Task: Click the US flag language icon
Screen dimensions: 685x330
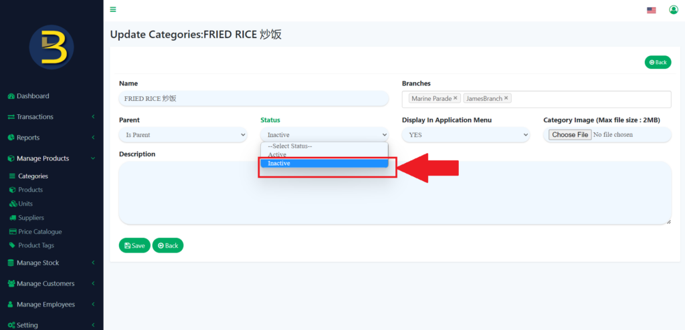Action: pos(651,10)
